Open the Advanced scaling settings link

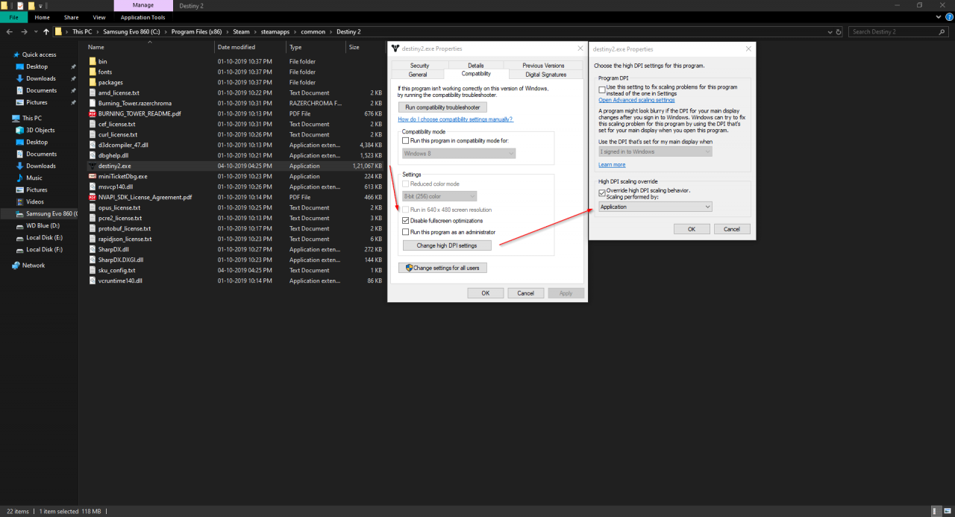click(636, 100)
